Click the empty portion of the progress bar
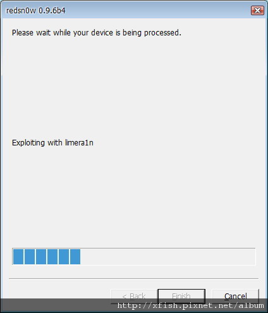 pyautogui.click(x=168, y=257)
